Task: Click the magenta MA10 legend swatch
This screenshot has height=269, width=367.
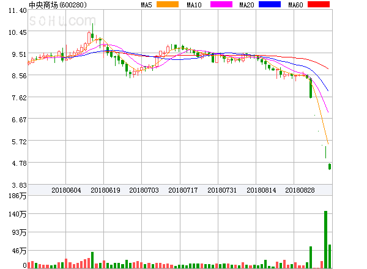Action: [221, 4]
